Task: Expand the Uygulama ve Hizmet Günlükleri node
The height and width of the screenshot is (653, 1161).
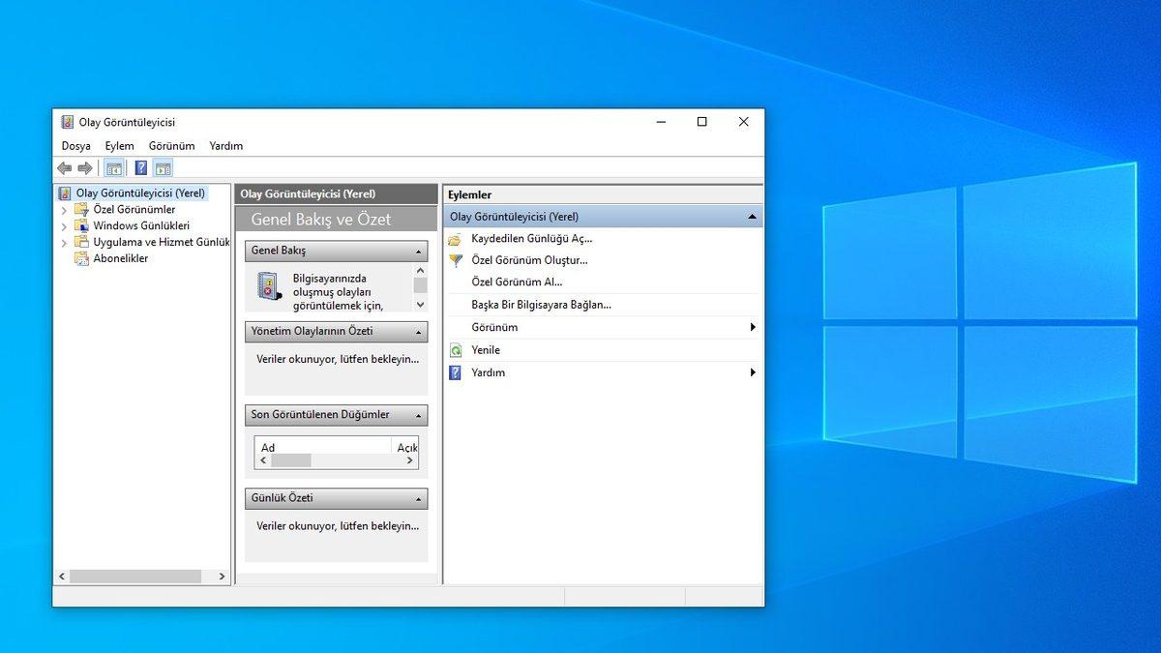Action: [x=64, y=242]
